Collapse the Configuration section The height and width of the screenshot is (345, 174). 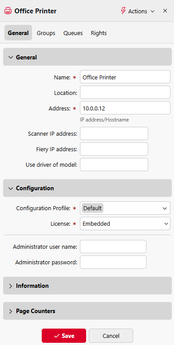(87, 188)
